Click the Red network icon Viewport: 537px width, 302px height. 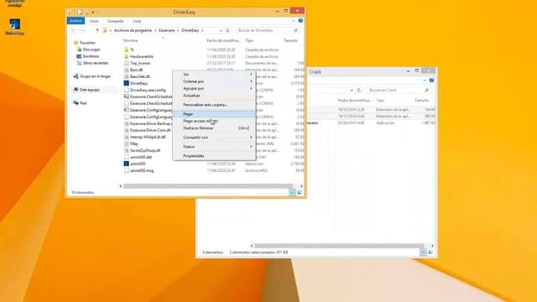point(76,103)
